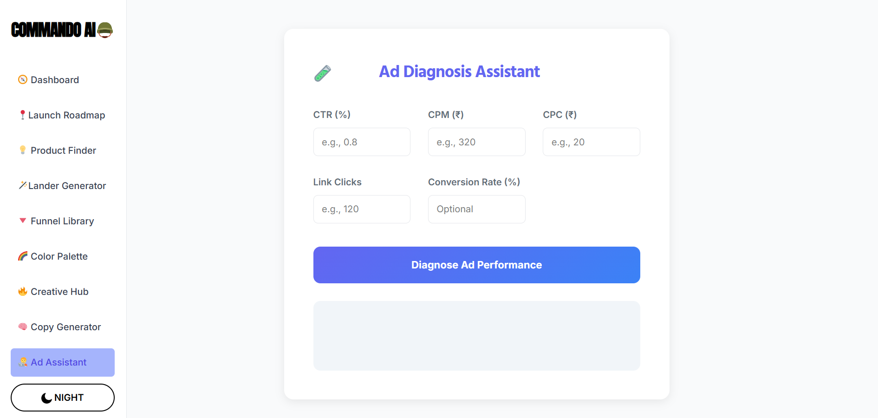The image size is (878, 418).
Task: Toggle NIGHT mode
Action: tap(63, 398)
